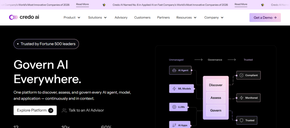Image resolution: width=290 pixels, height=128 pixels.
Task: Click the Talk to an AI Advisor link
Action: [x=83, y=110]
